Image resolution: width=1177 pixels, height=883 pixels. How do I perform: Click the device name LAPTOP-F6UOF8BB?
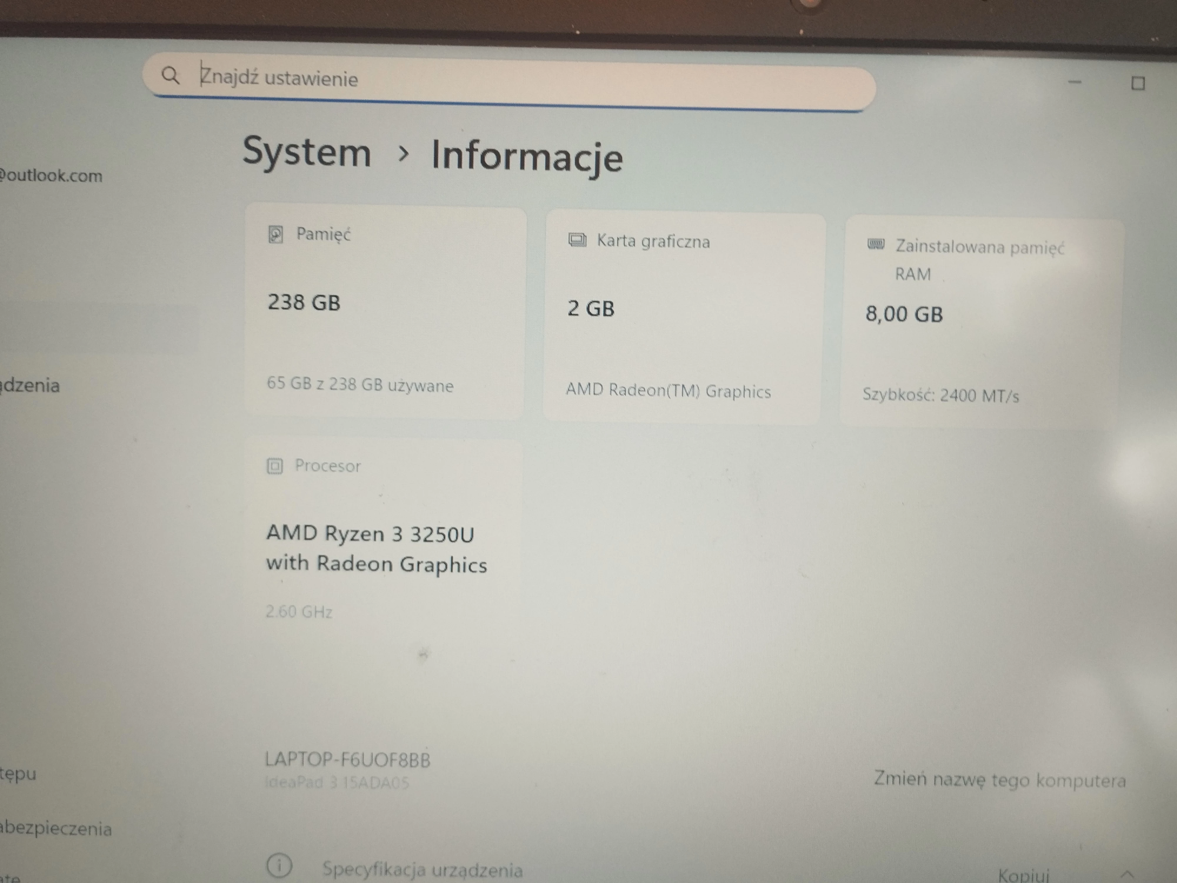tap(348, 760)
